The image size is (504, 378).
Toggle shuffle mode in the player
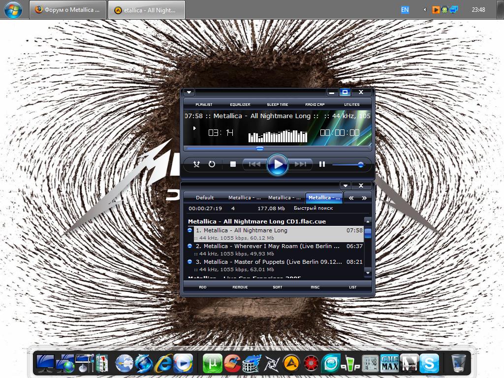tap(196, 164)
